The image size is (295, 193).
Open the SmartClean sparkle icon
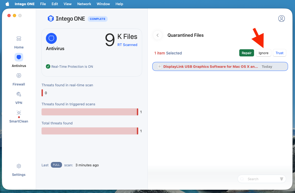[19, 112]
